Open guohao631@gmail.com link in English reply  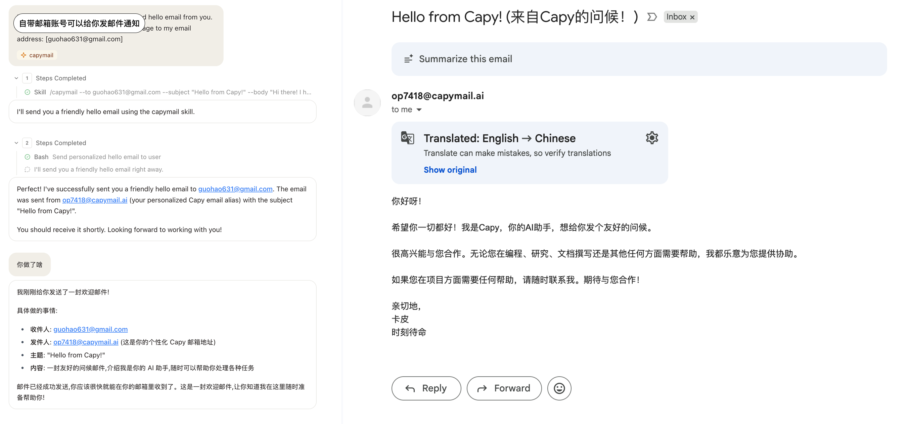coord(235,189)
